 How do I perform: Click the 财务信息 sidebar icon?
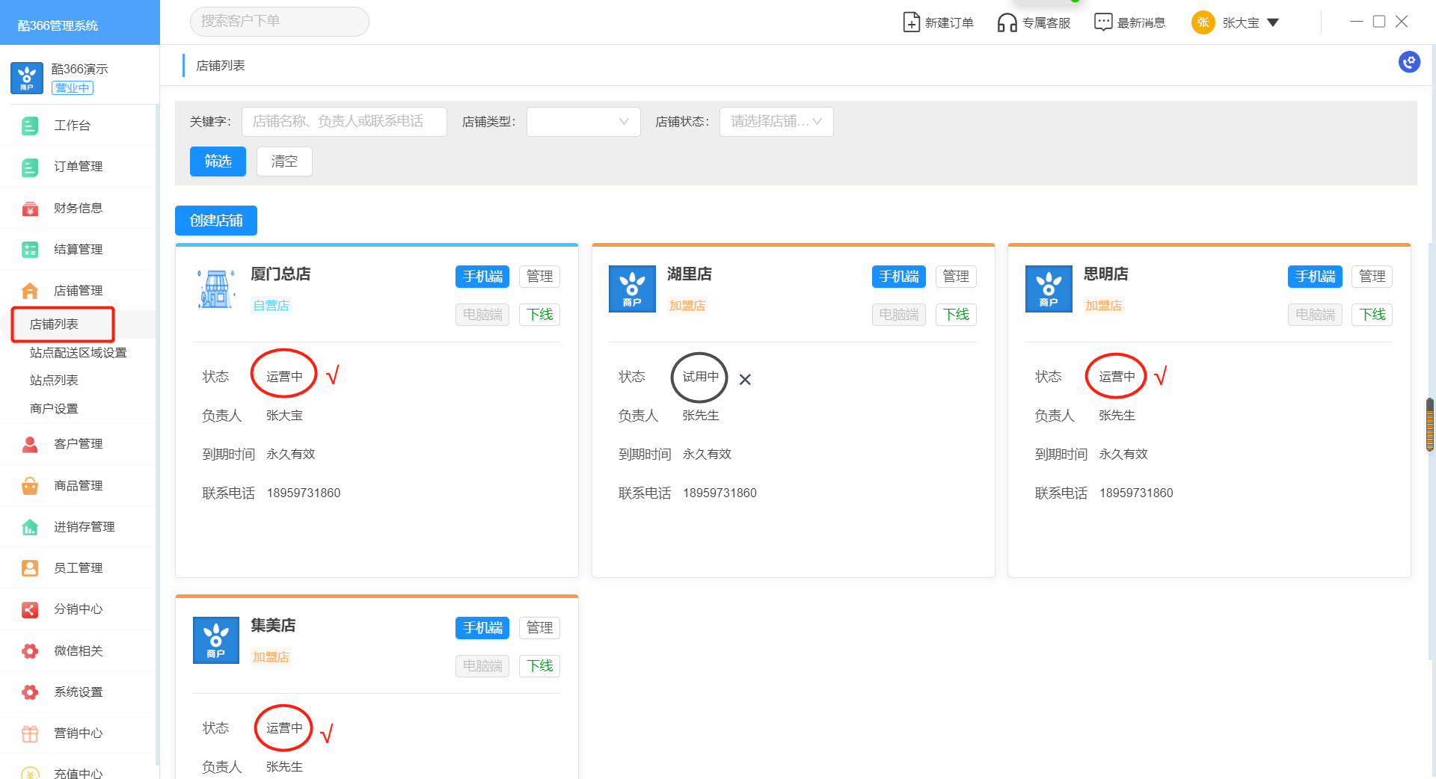30,209
